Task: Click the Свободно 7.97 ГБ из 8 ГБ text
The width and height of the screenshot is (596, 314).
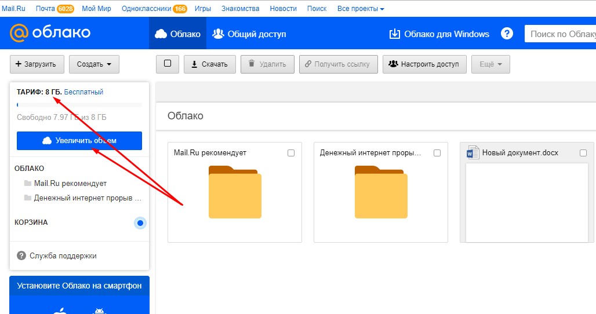Action: [61, 118]
